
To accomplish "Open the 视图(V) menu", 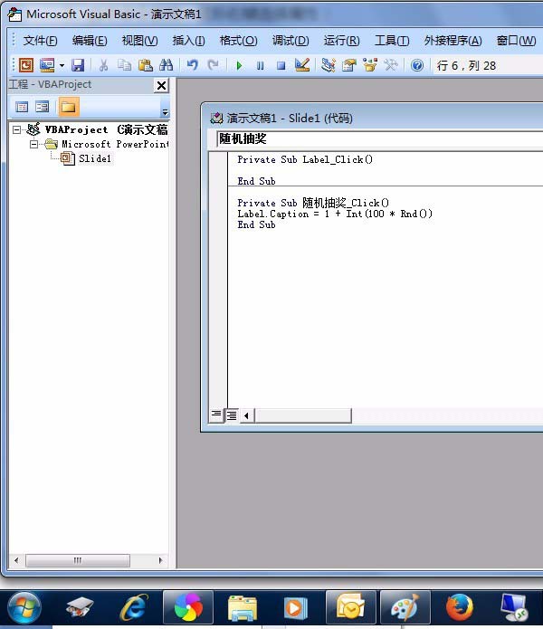I will [x=139, y=41].
